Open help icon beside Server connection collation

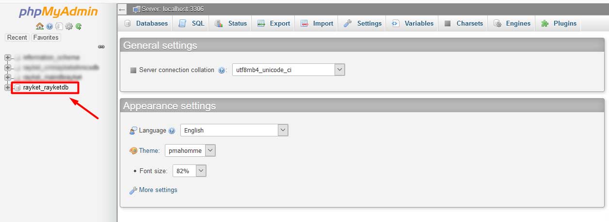pos(222,70)
